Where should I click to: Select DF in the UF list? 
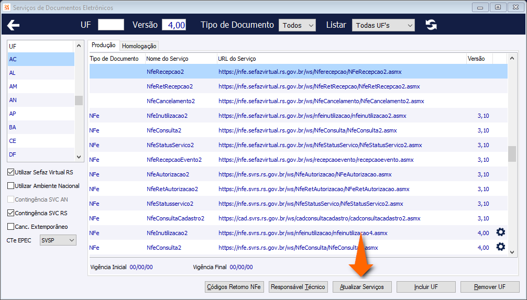coord(41,154)
